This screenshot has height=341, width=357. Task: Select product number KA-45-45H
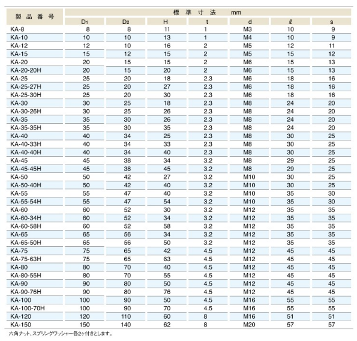click(x=26, y=169)
